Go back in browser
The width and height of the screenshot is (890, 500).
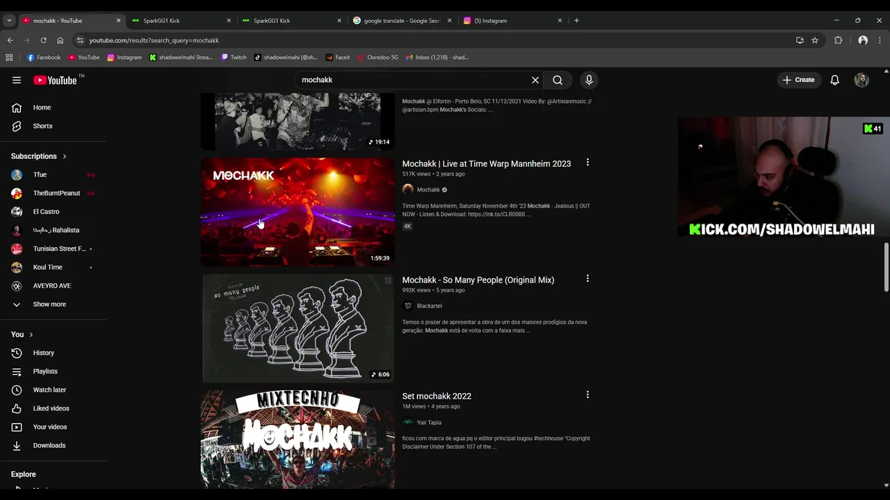(x=10, y=40)
